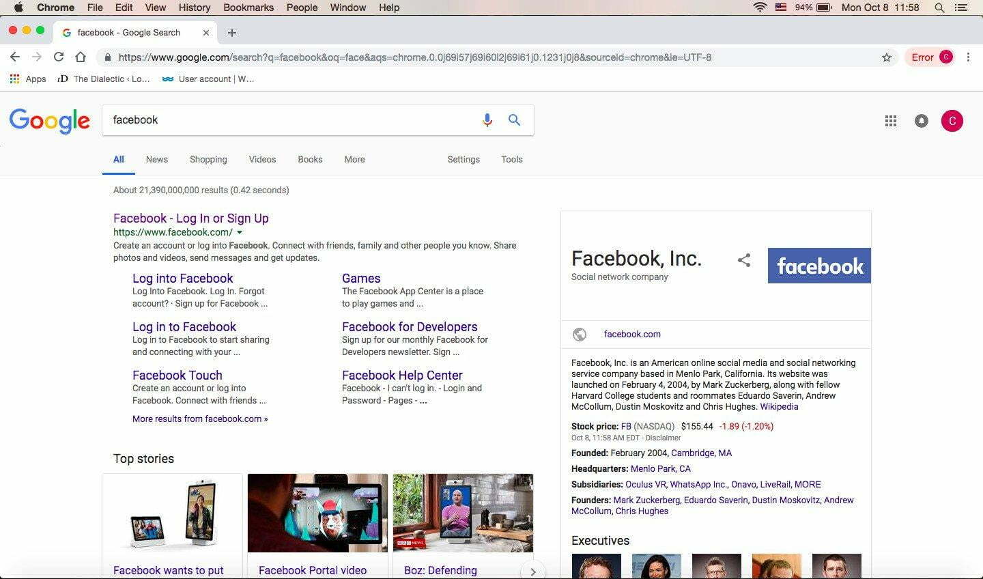The height and width of the screenshot is (579, 983).
Task: Click the Chrome back arrow
Action: tap(15, 57)
